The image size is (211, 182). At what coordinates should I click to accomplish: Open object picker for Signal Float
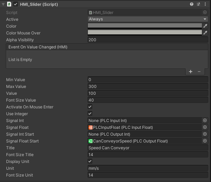pyautogui.click(x=205, y=127)
